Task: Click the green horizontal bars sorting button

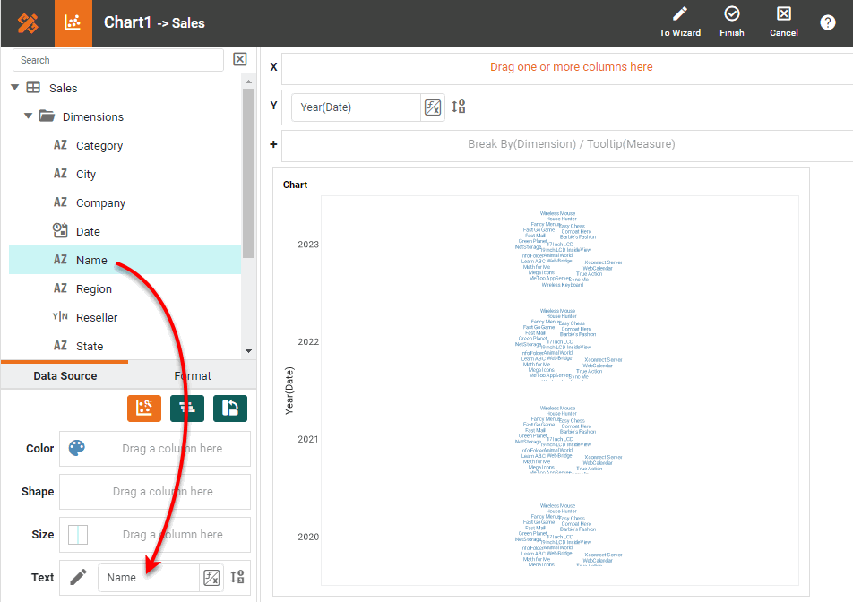Action: (187, 408)
